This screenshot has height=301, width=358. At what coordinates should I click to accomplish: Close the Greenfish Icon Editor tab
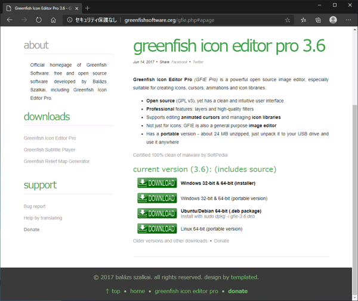(77, 8)
